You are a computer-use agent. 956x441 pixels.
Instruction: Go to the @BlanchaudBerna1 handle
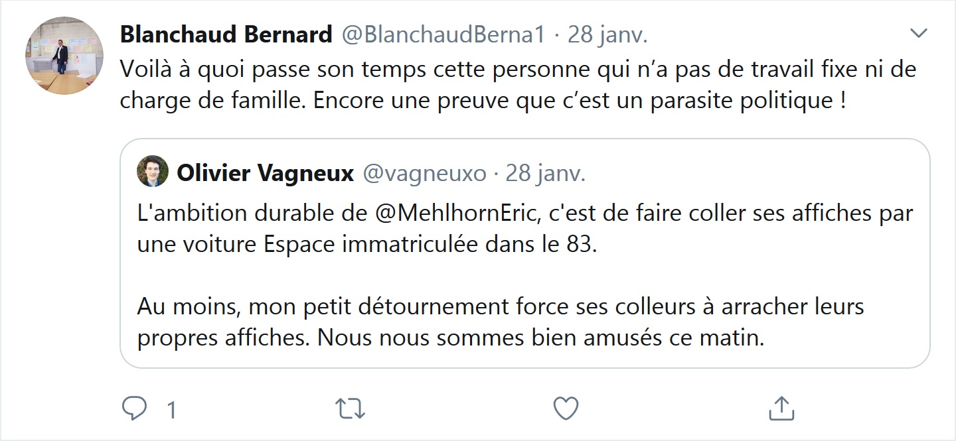pos(443,34)
